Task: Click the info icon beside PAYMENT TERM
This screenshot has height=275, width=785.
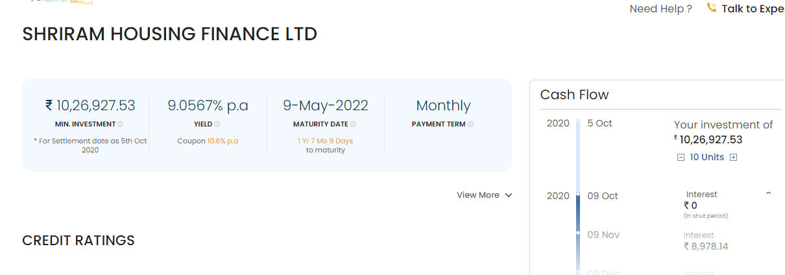Action: pyautogui.click(x=470, y=124)
